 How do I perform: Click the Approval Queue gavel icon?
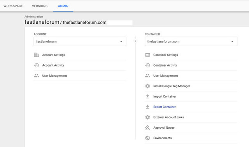coord(147,128)
